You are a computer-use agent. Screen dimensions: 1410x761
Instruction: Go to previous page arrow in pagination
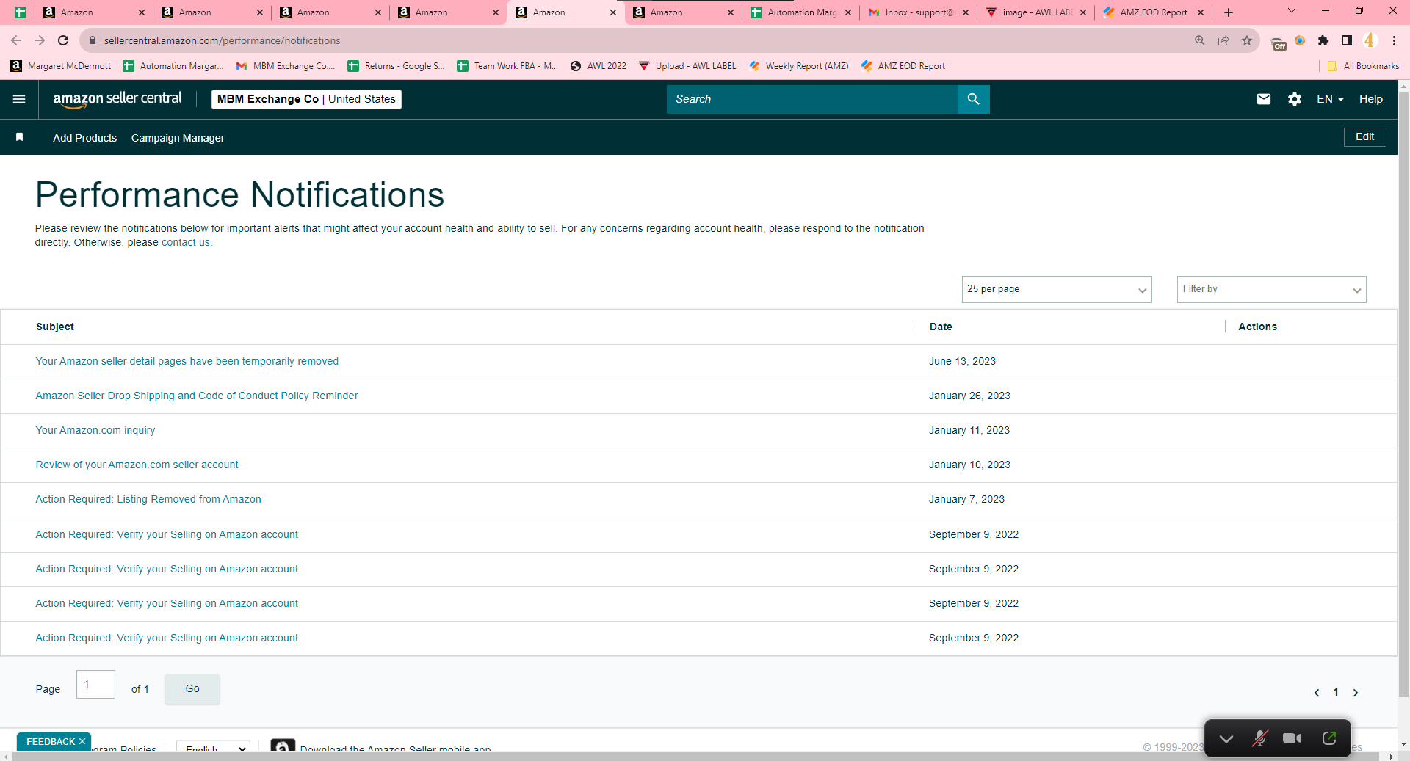click(x=1317, y=693)
